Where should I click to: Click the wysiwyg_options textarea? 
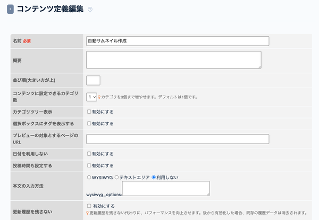pos(166,189)
